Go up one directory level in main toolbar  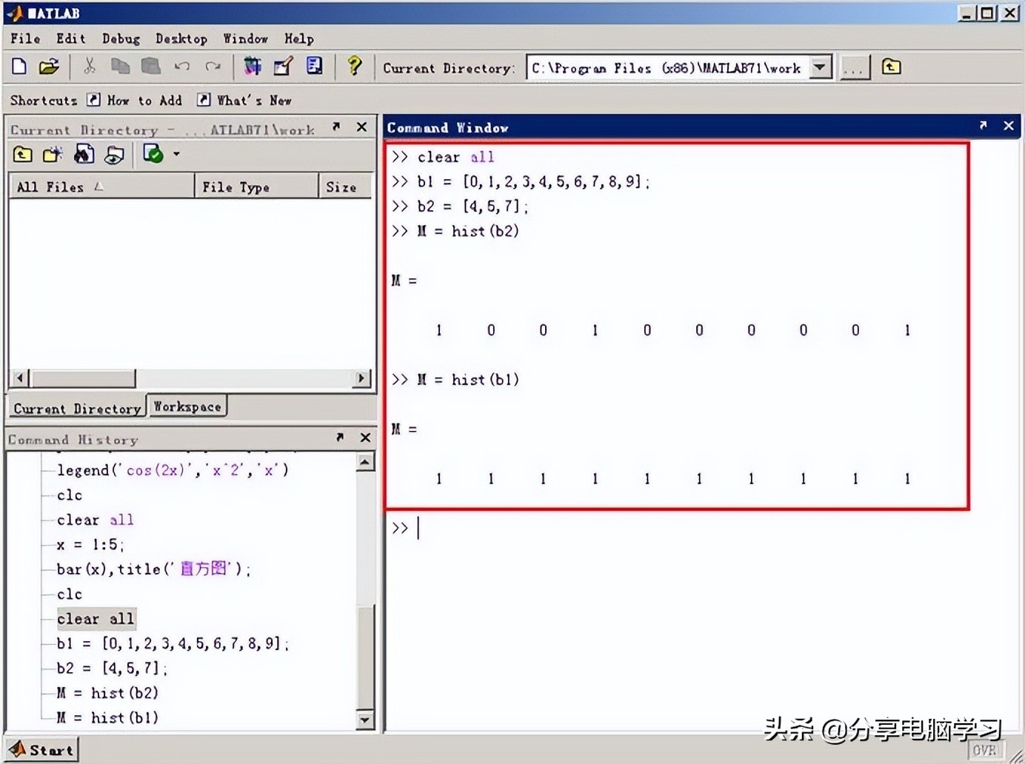point(891,67)
